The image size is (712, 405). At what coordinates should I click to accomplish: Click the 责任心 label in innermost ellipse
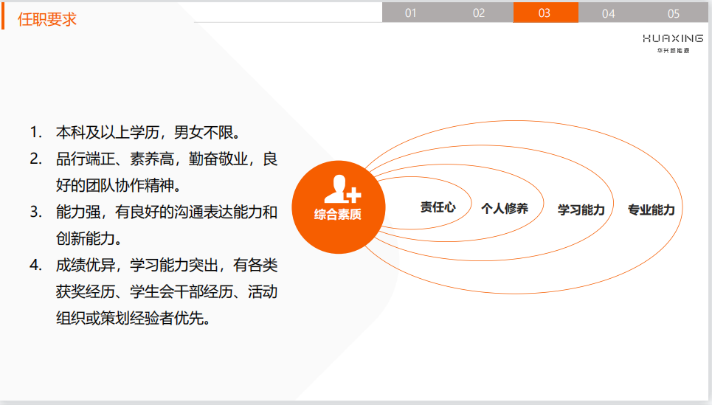coord(438,208)
